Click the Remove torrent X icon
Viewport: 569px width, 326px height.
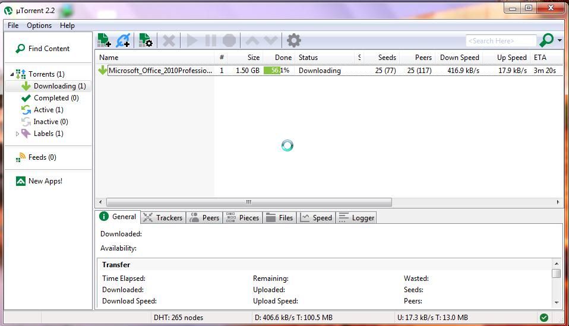click(169, 40)
